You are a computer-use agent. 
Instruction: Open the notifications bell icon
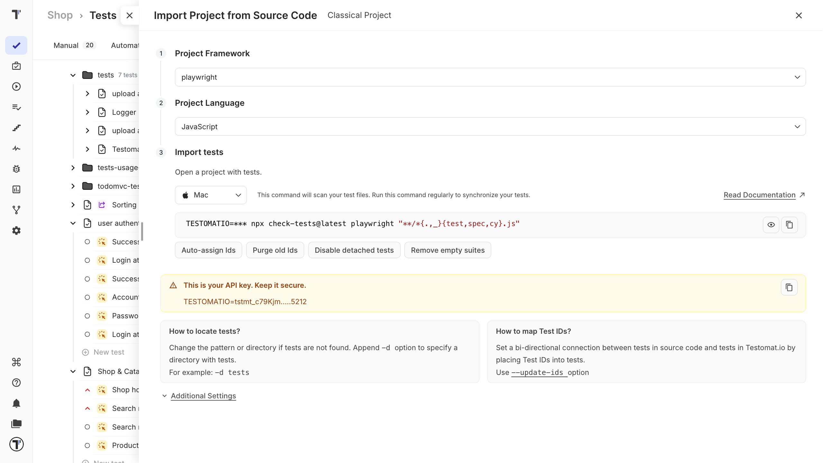click(x=16, y=403)
